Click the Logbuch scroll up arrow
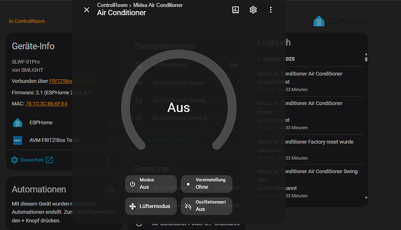401x230 pixels. click(x=366, y=54)
